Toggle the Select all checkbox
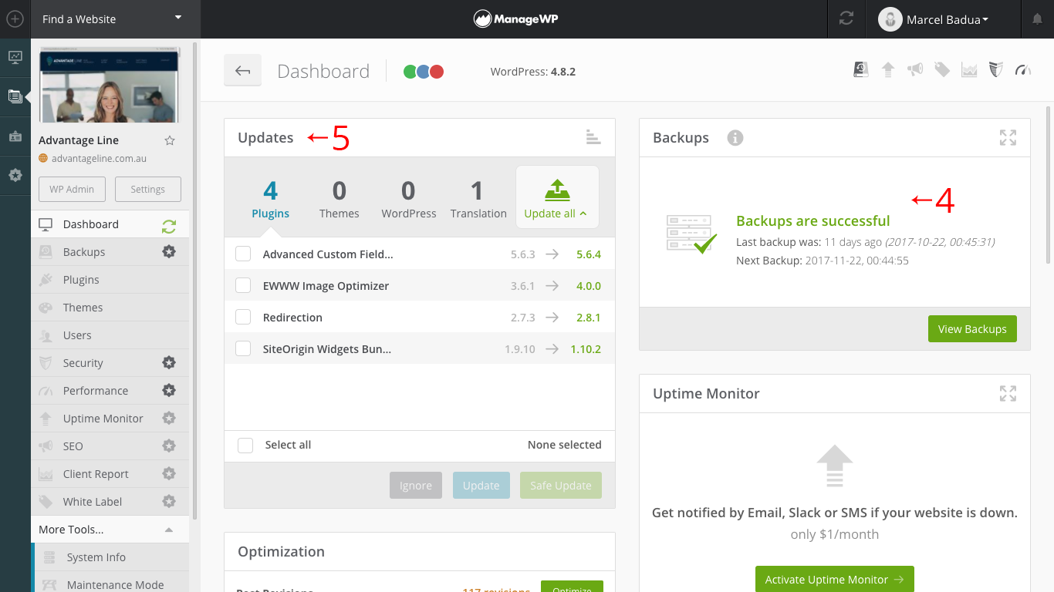The width and height of the screenshot is (1054, 592). [245, 446]
